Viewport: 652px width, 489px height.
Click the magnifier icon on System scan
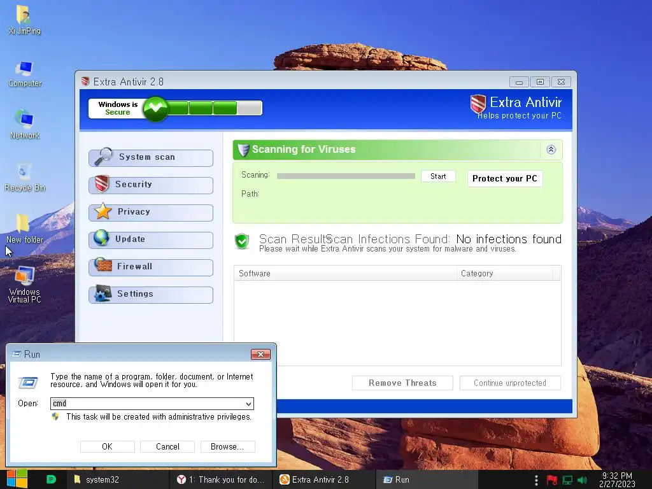[103, 157]
